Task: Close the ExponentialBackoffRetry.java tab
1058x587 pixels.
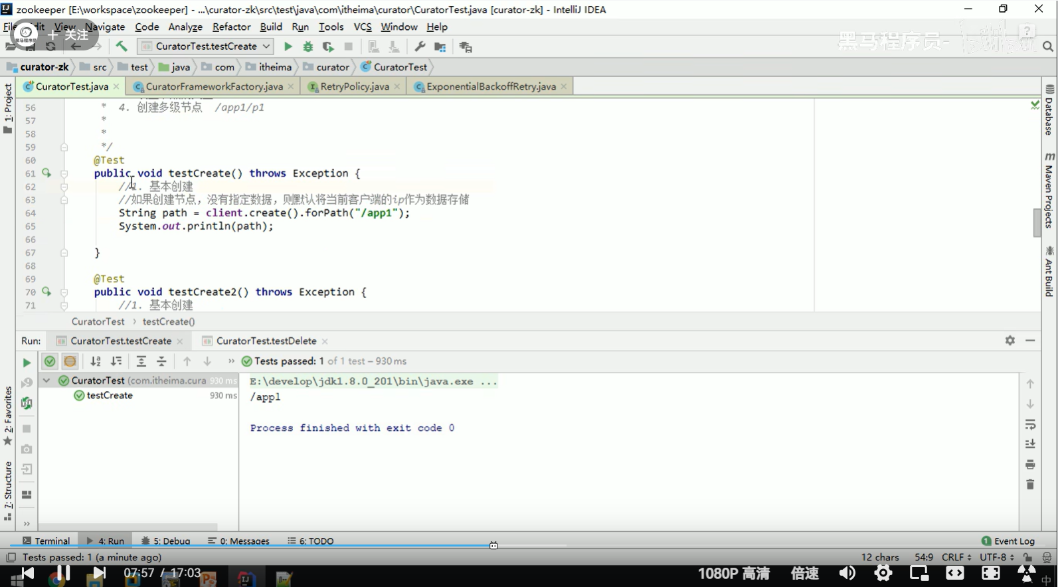Action: [x=564, y=86]
